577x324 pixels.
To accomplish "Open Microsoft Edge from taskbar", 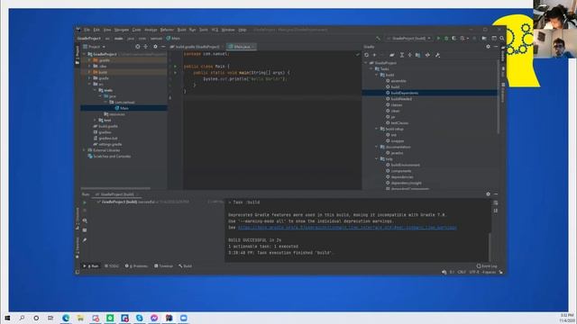I will pos(66,318).
